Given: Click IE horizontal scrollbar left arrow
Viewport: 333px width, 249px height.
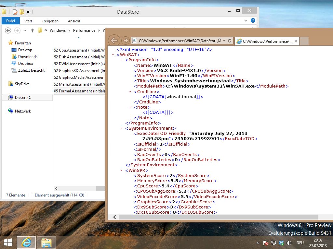Looking at the screenshot, I should 115,217.
